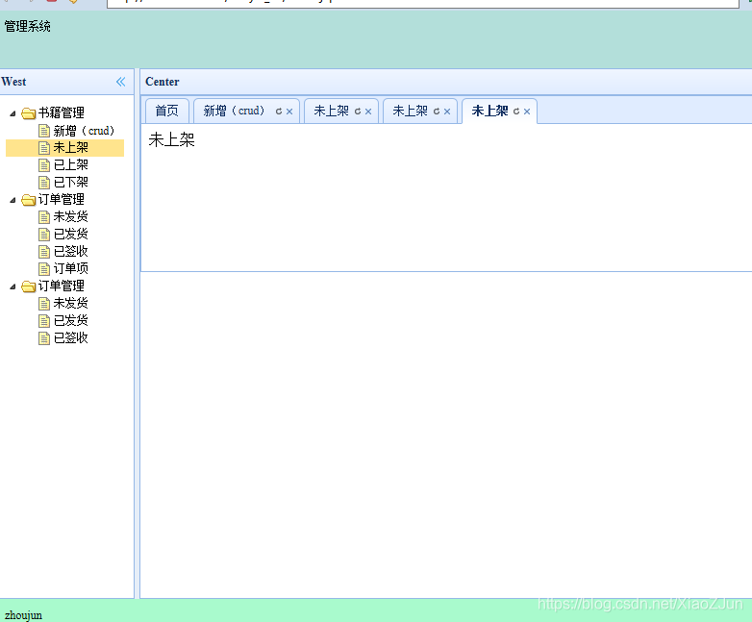Switch to the 首页 tab
The image size is (752, 622).
[x=167, y=112]
